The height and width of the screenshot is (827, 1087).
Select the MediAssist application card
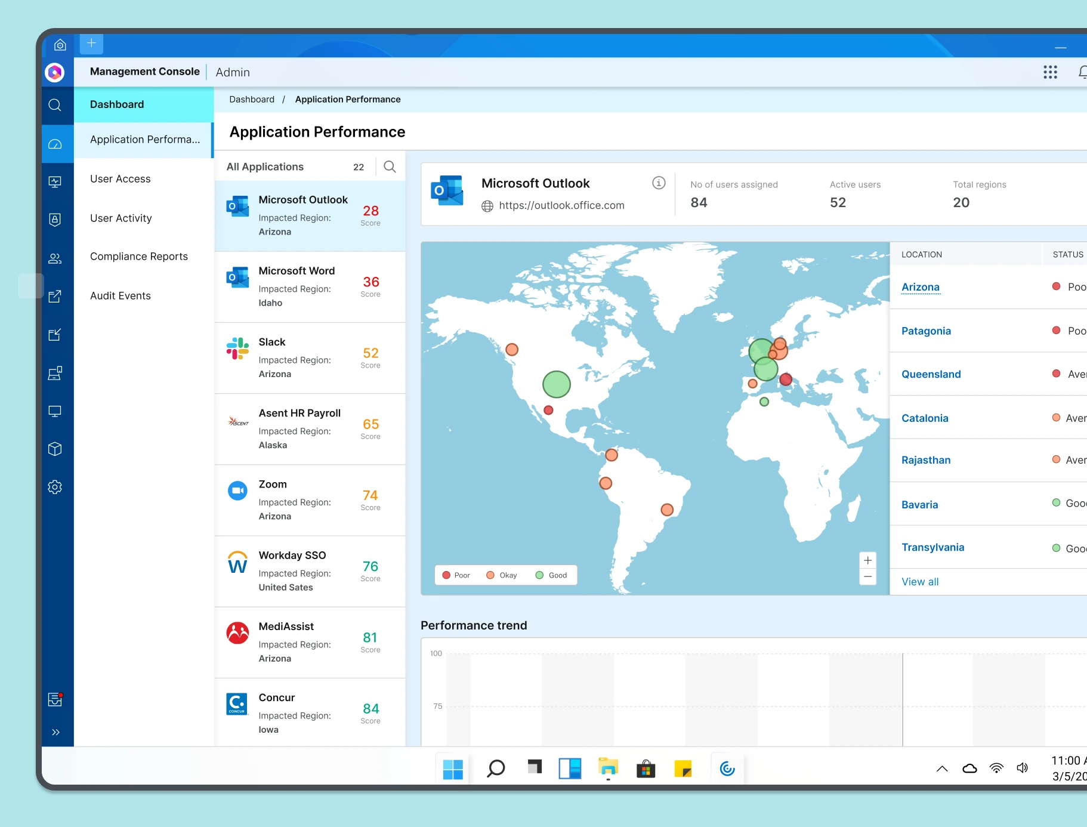(x=310, y=643)
